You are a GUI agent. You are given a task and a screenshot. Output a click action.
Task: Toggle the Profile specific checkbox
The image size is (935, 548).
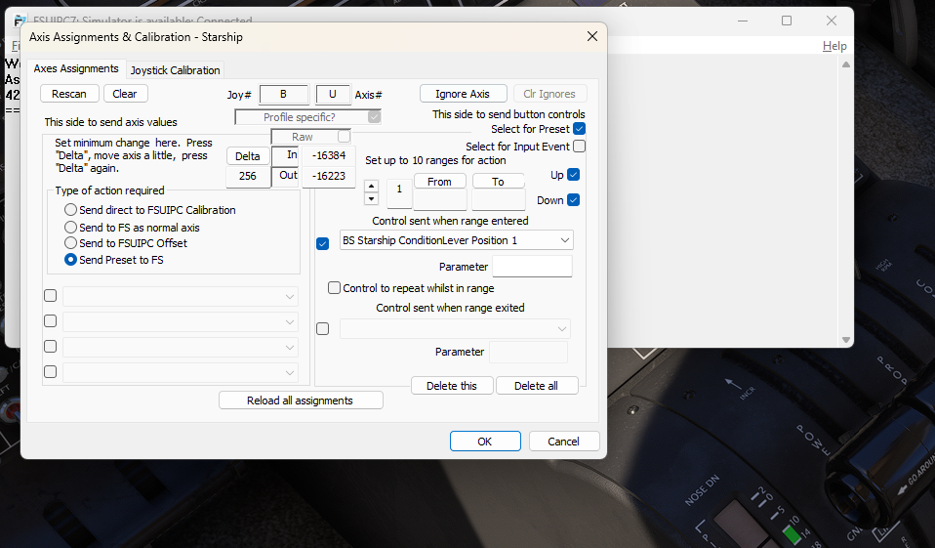pyautogui.click(x=374, y=117)
